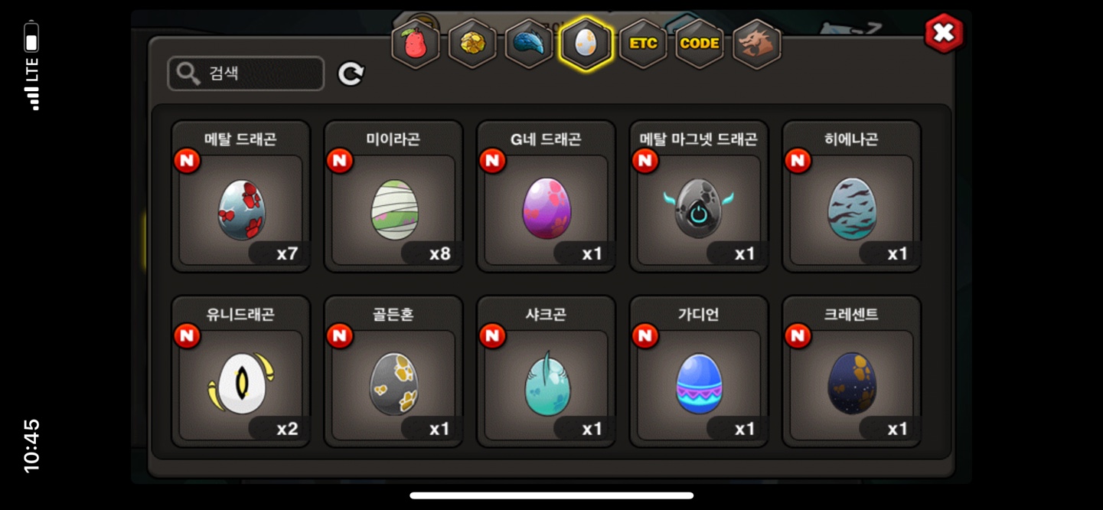Close the inventory with the red X

coord(944,33)
